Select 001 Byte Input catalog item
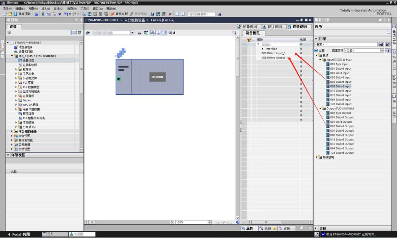 [337, 64]
